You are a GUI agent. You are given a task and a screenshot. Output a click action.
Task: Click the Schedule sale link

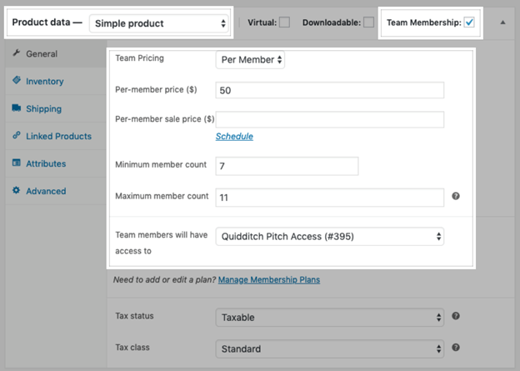tap(234, 137)
